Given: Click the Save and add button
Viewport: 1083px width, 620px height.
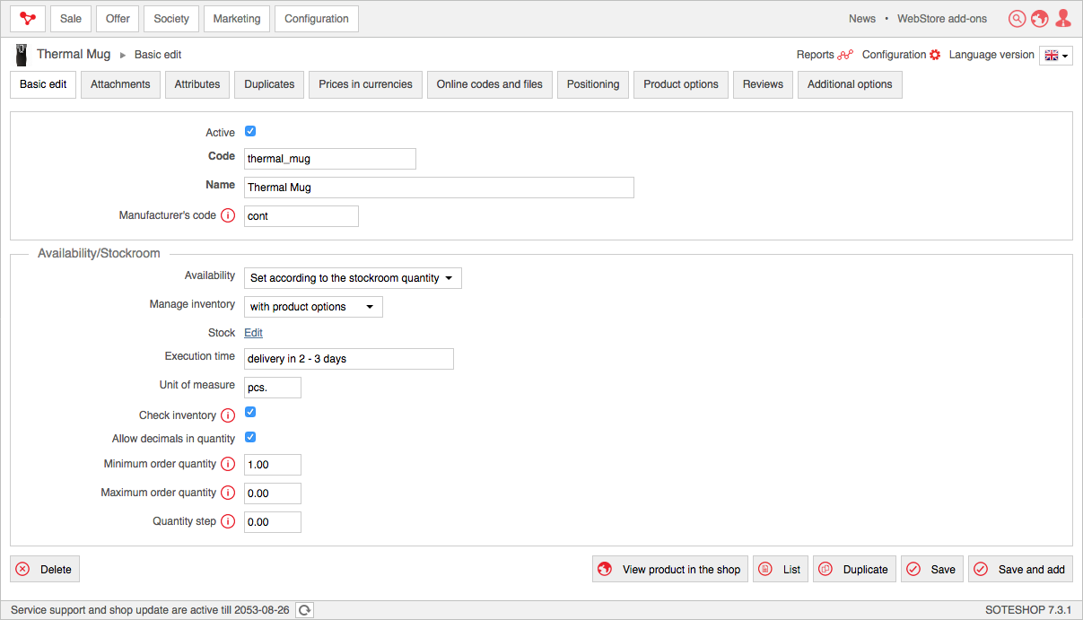Looking at the screenshot, I should point(1020,569).
